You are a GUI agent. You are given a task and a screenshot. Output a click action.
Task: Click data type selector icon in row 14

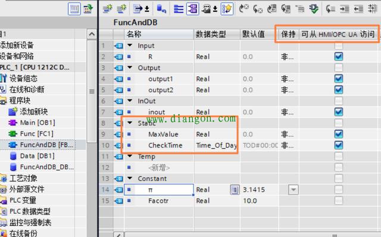point(234,189)
